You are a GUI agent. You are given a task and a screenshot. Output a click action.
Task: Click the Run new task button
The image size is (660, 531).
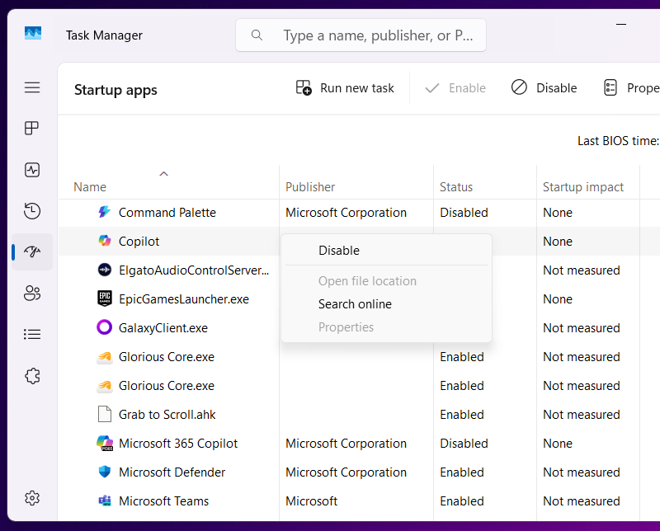(x=346, y=88)
